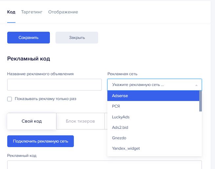This screenshot has width=215, height=169.
Task: Switch to the Блок тизеров segment
Action: [x=80, y=121]
